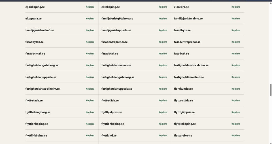Copy the fasadbyten.se domain
This screenshot has width=272, height=144.
[90, 42]
